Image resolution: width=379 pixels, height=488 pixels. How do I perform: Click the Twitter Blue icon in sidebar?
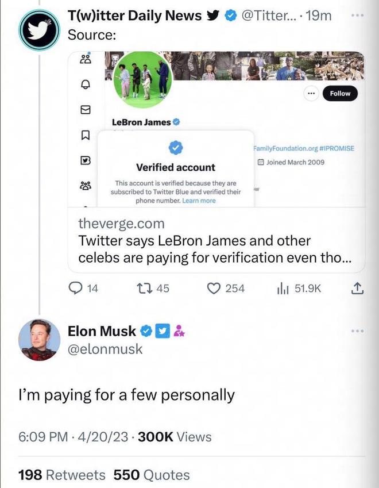point(86,161)
